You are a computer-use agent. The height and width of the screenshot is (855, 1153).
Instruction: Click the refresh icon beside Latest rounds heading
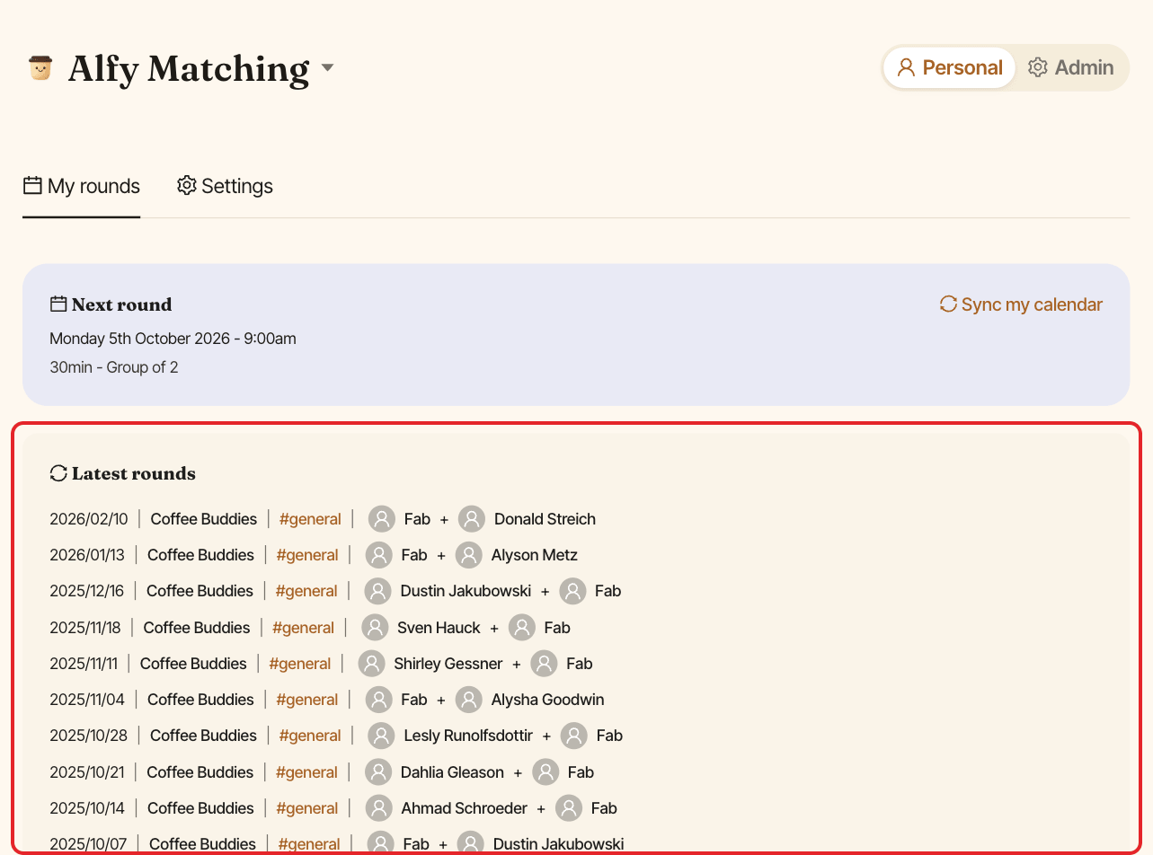tap(58, 473)
